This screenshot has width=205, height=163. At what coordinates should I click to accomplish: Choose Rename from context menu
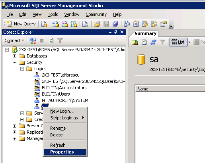(65, 128)
